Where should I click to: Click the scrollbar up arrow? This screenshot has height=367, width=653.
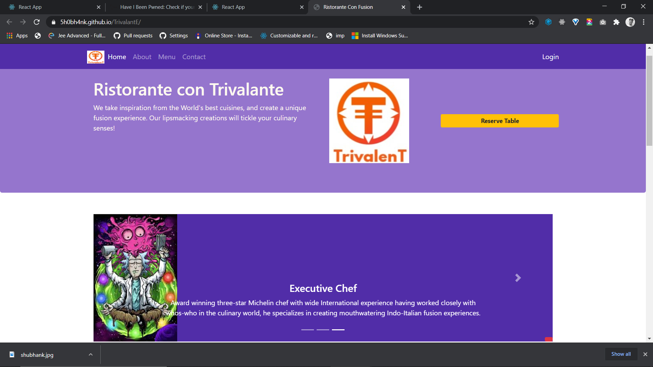coord(649,48)
